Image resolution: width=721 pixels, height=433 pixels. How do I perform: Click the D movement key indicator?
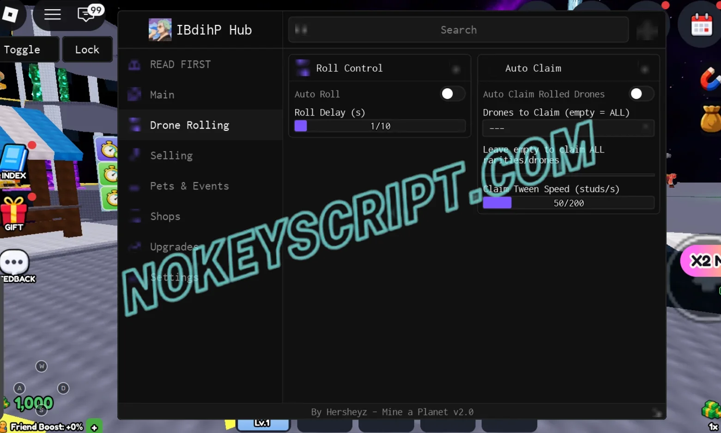point(63,388)
